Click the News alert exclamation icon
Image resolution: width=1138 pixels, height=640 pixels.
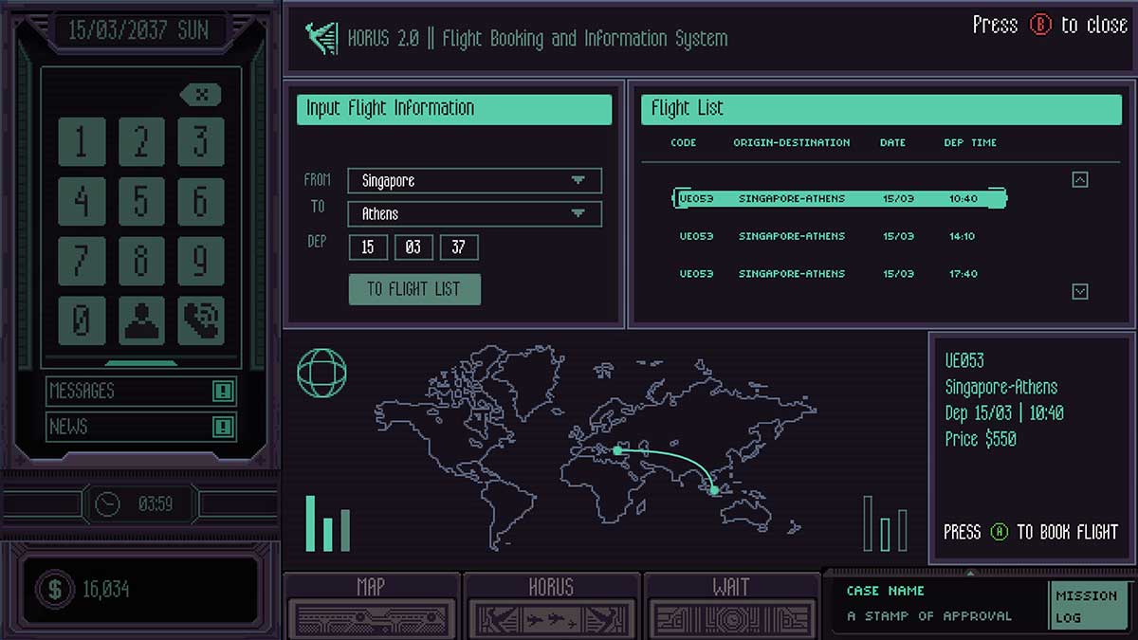click(224, 427)
